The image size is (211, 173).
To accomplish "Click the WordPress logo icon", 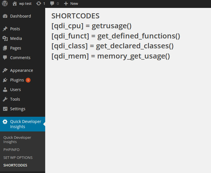I will (x=5, y=3).
